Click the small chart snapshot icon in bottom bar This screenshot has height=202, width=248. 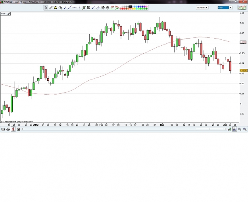[18, 129]
